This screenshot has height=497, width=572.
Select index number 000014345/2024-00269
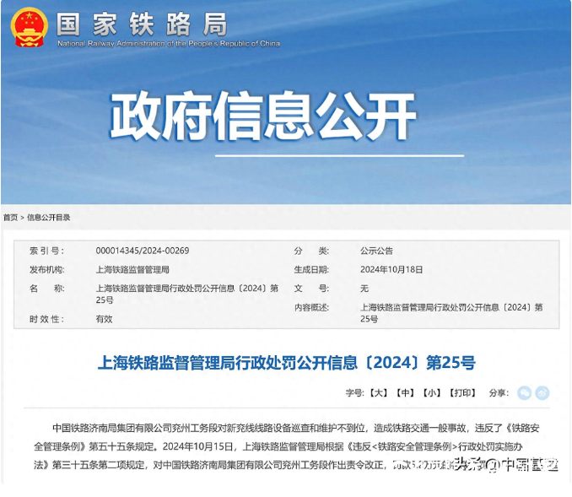[x=143, y=251]
